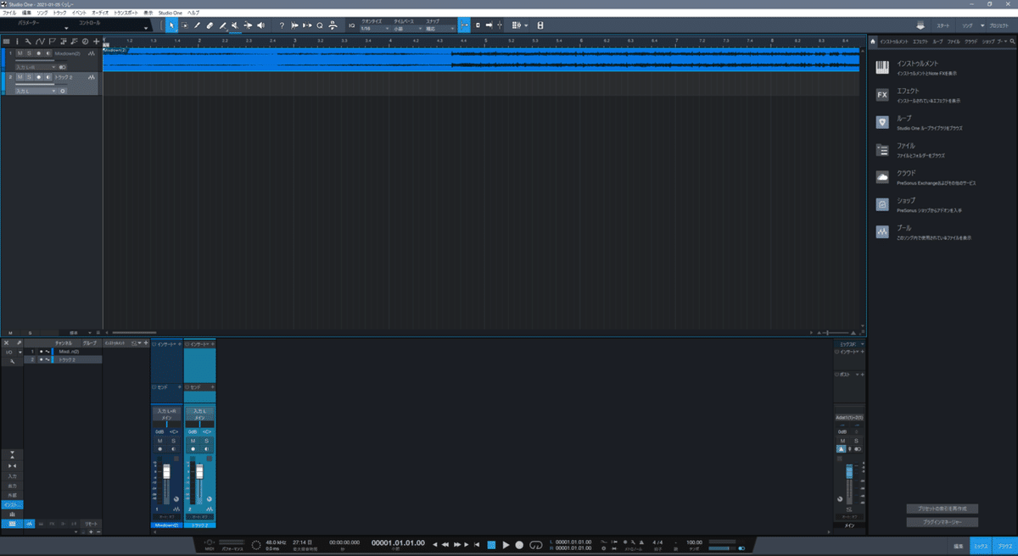Click the Shop browser icon
Viewport: 1018px width, 556px height.
pos(882,204)
